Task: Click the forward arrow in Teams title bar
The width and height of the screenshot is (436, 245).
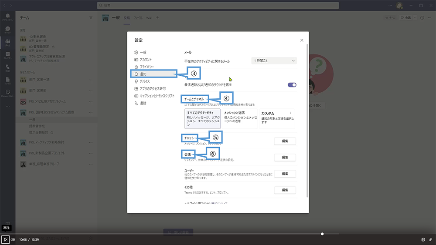Action: (11, 5)
